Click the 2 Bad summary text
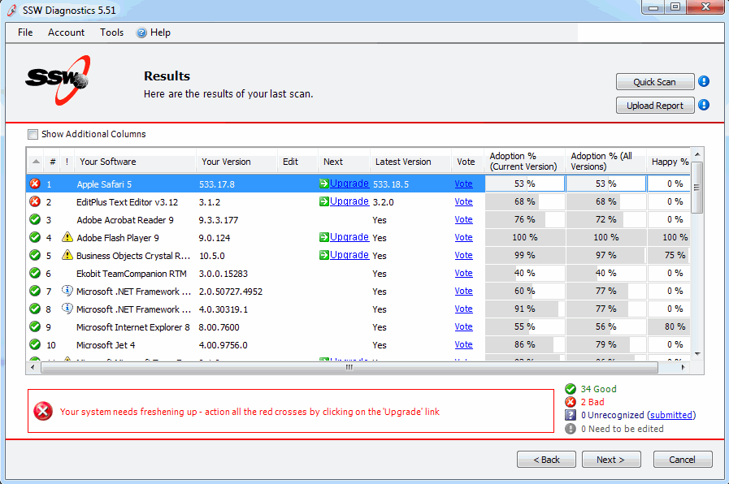The image size is (729, 484). pyautogui.click(x=592, y=402)
